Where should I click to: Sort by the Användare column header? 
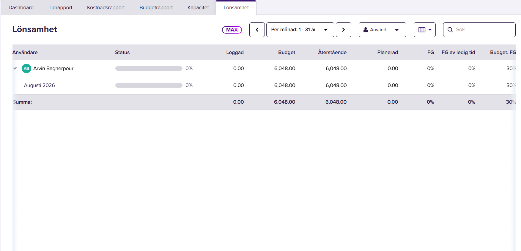25,52
